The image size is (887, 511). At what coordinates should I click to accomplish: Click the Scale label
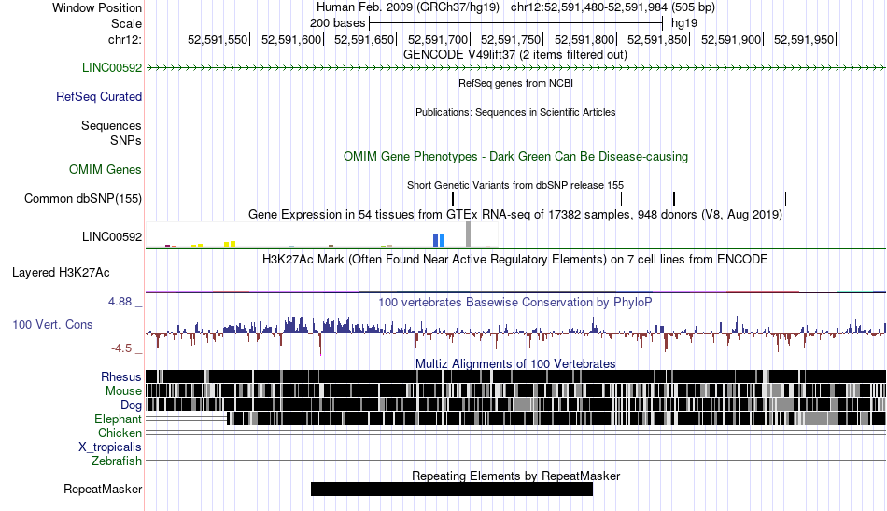pos(126,23)
